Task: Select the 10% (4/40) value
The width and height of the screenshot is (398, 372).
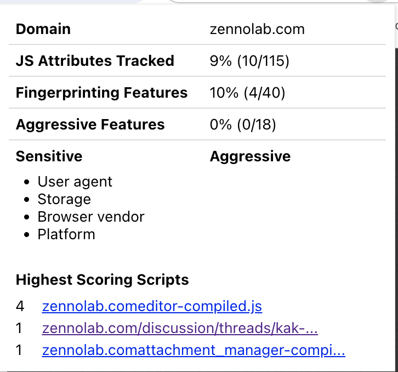Action: tap(248, 93)
